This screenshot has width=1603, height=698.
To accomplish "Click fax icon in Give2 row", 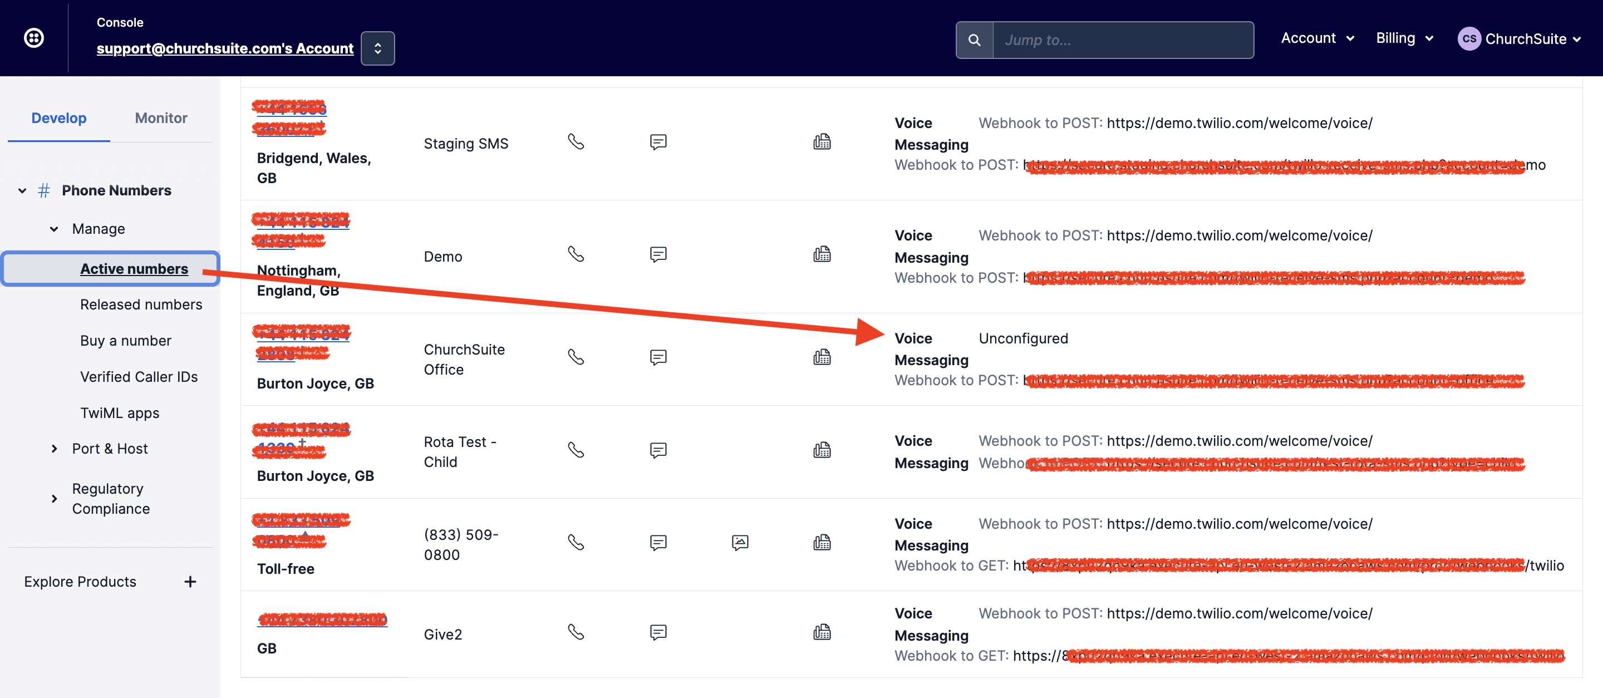I will tap(822, 632).
